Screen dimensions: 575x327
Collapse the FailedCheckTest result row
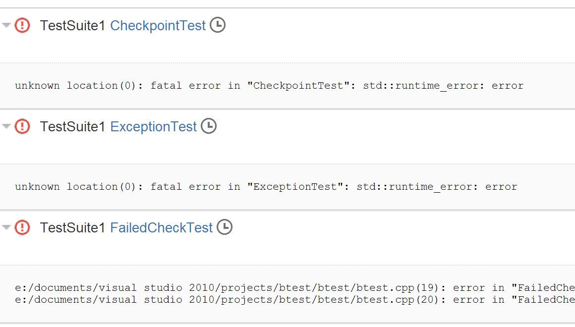click(x=6, y=227)
